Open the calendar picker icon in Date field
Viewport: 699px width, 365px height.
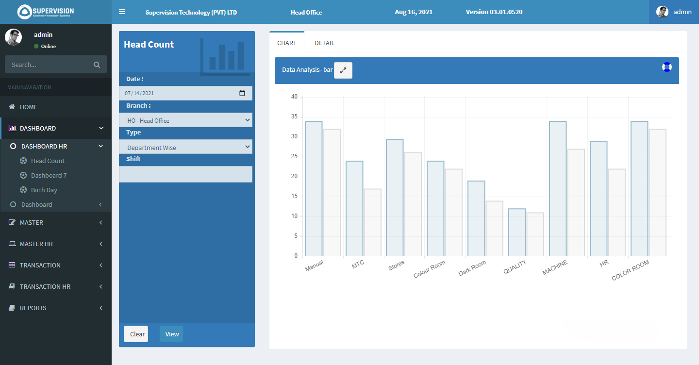point(242,93)
